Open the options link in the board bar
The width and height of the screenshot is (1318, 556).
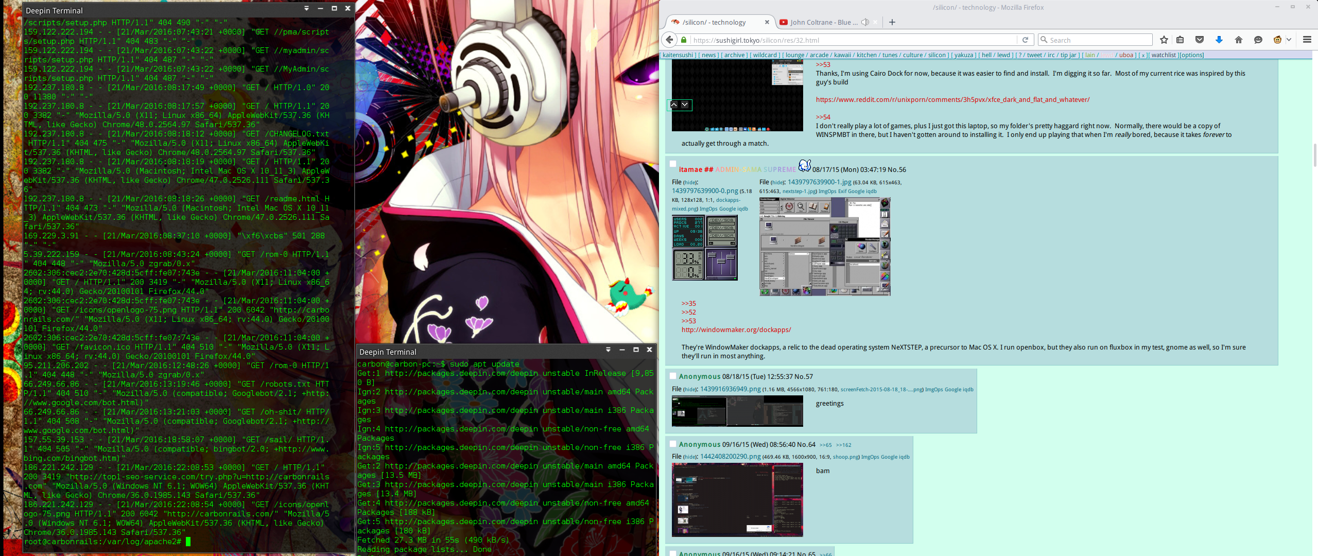pos(1191,55)
